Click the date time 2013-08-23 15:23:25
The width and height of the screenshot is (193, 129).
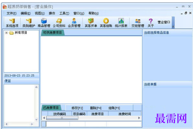click(19, 76)
